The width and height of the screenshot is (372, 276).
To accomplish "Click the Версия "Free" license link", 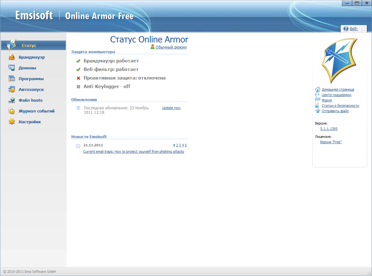I will [331, 142].
